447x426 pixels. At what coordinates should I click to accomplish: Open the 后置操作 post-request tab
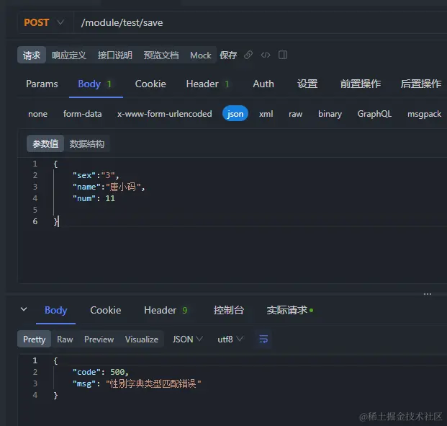(x=421, y=84)
